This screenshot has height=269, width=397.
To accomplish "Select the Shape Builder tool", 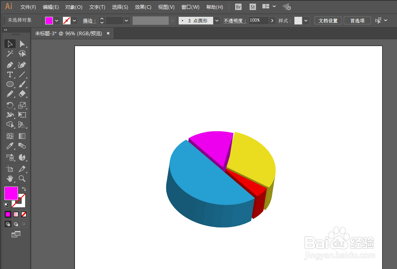I will point(10,124).
